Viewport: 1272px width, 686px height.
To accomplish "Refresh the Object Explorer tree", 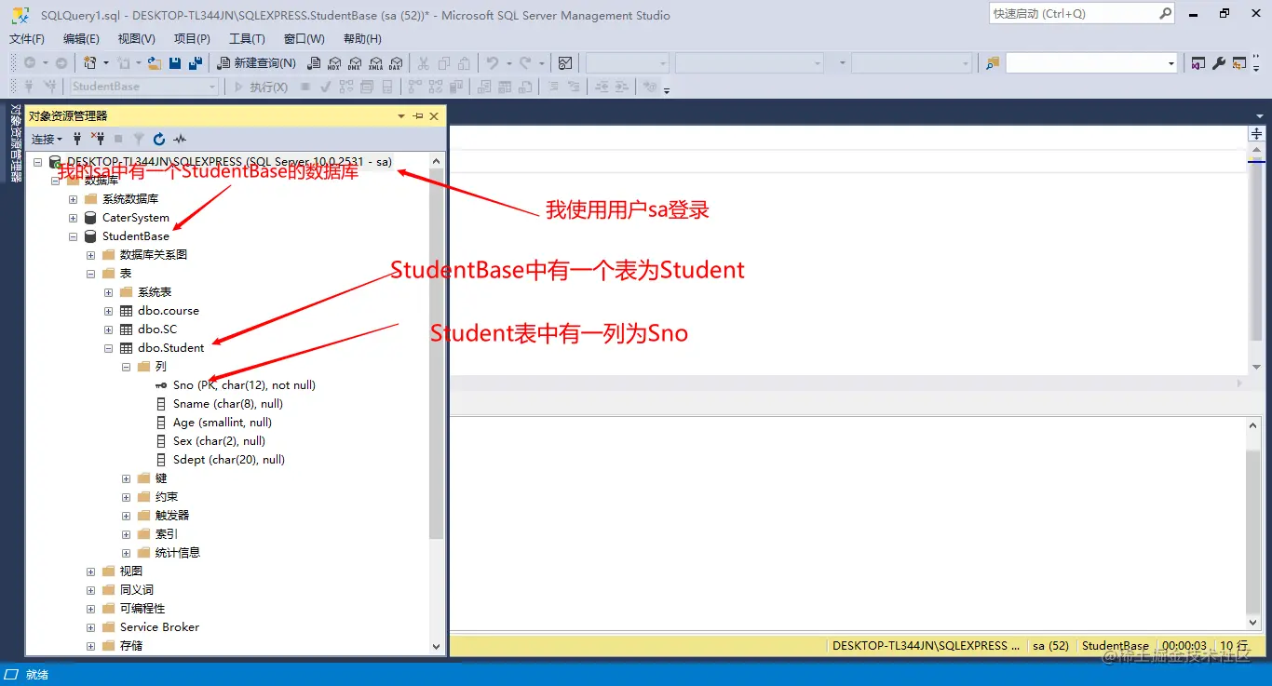I will tap(159, 139).
